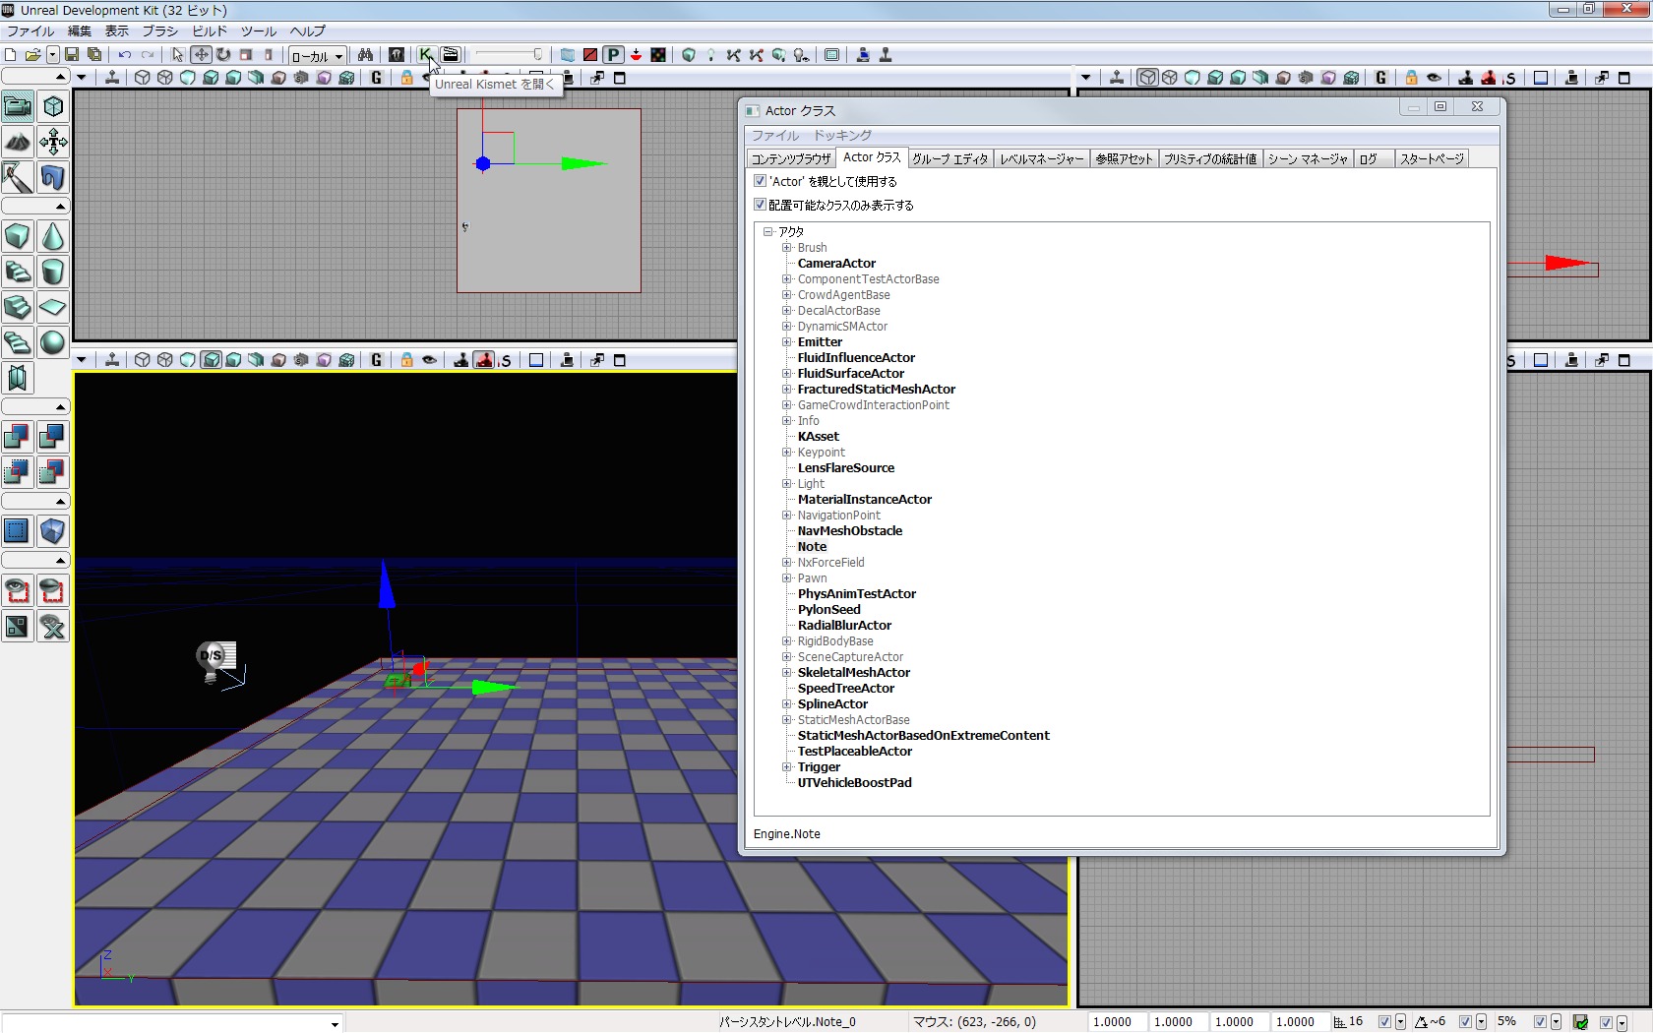1653x1033 pixels.
Task: Click the ドッキング menu in Actor window
Action: click(841, 136)
